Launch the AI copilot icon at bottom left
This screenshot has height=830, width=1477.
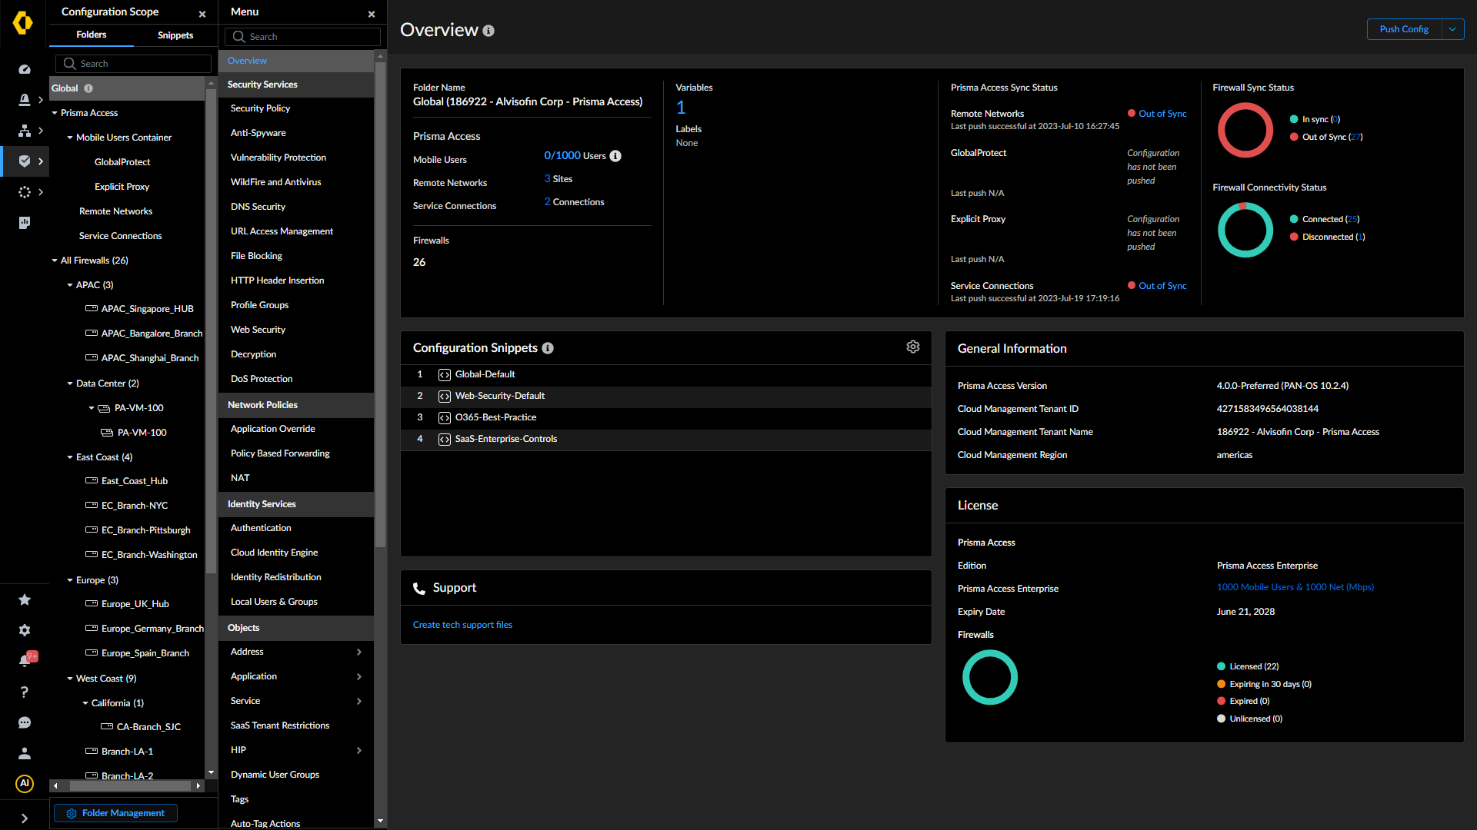[24, 784]
